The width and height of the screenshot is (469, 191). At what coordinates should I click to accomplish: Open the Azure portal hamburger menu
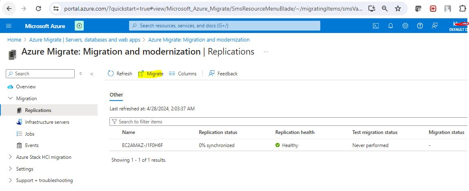pyautogui.click(x=9, y=26)
